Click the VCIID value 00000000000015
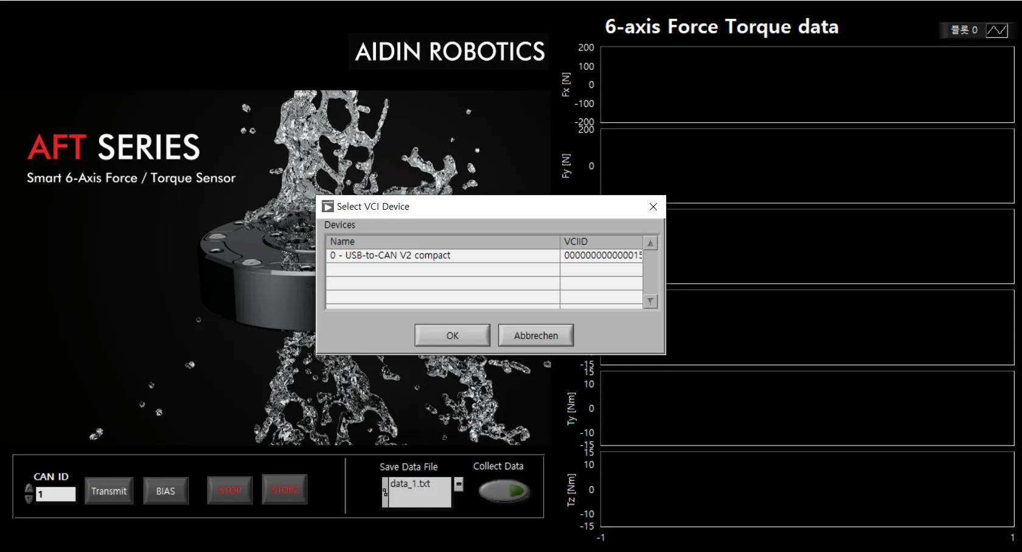This screenshot has height=552, width=1022. coord(602,255)
